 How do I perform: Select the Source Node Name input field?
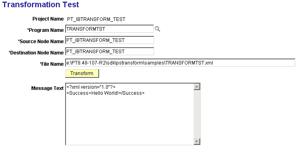(110, 40)
